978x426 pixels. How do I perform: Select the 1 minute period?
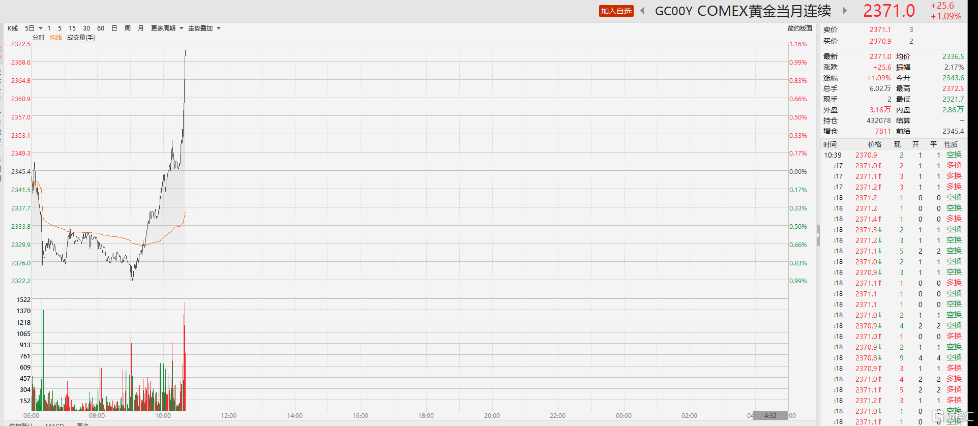tap(49, 28)
